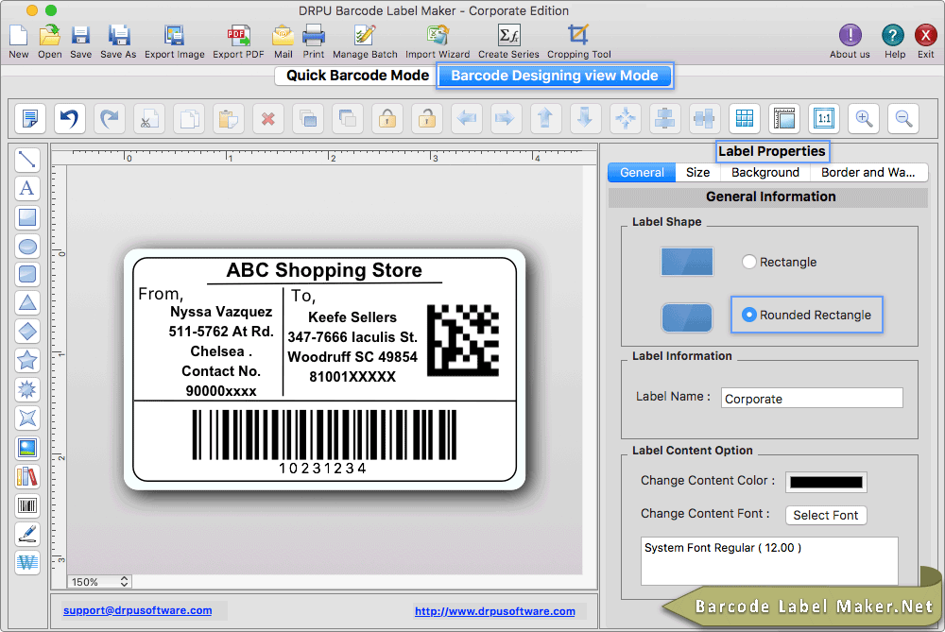Click Export Image in the toolbar
The image size is (945, 632).
click(174, 36)
